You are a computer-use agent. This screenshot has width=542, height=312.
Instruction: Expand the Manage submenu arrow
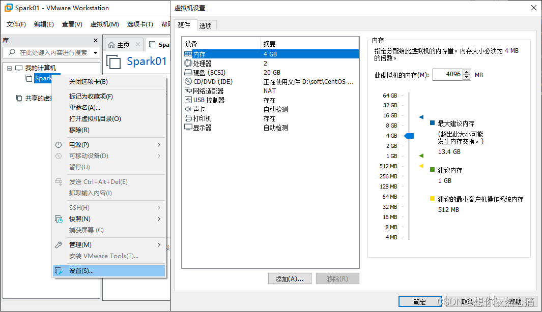[x=159, y=245]
